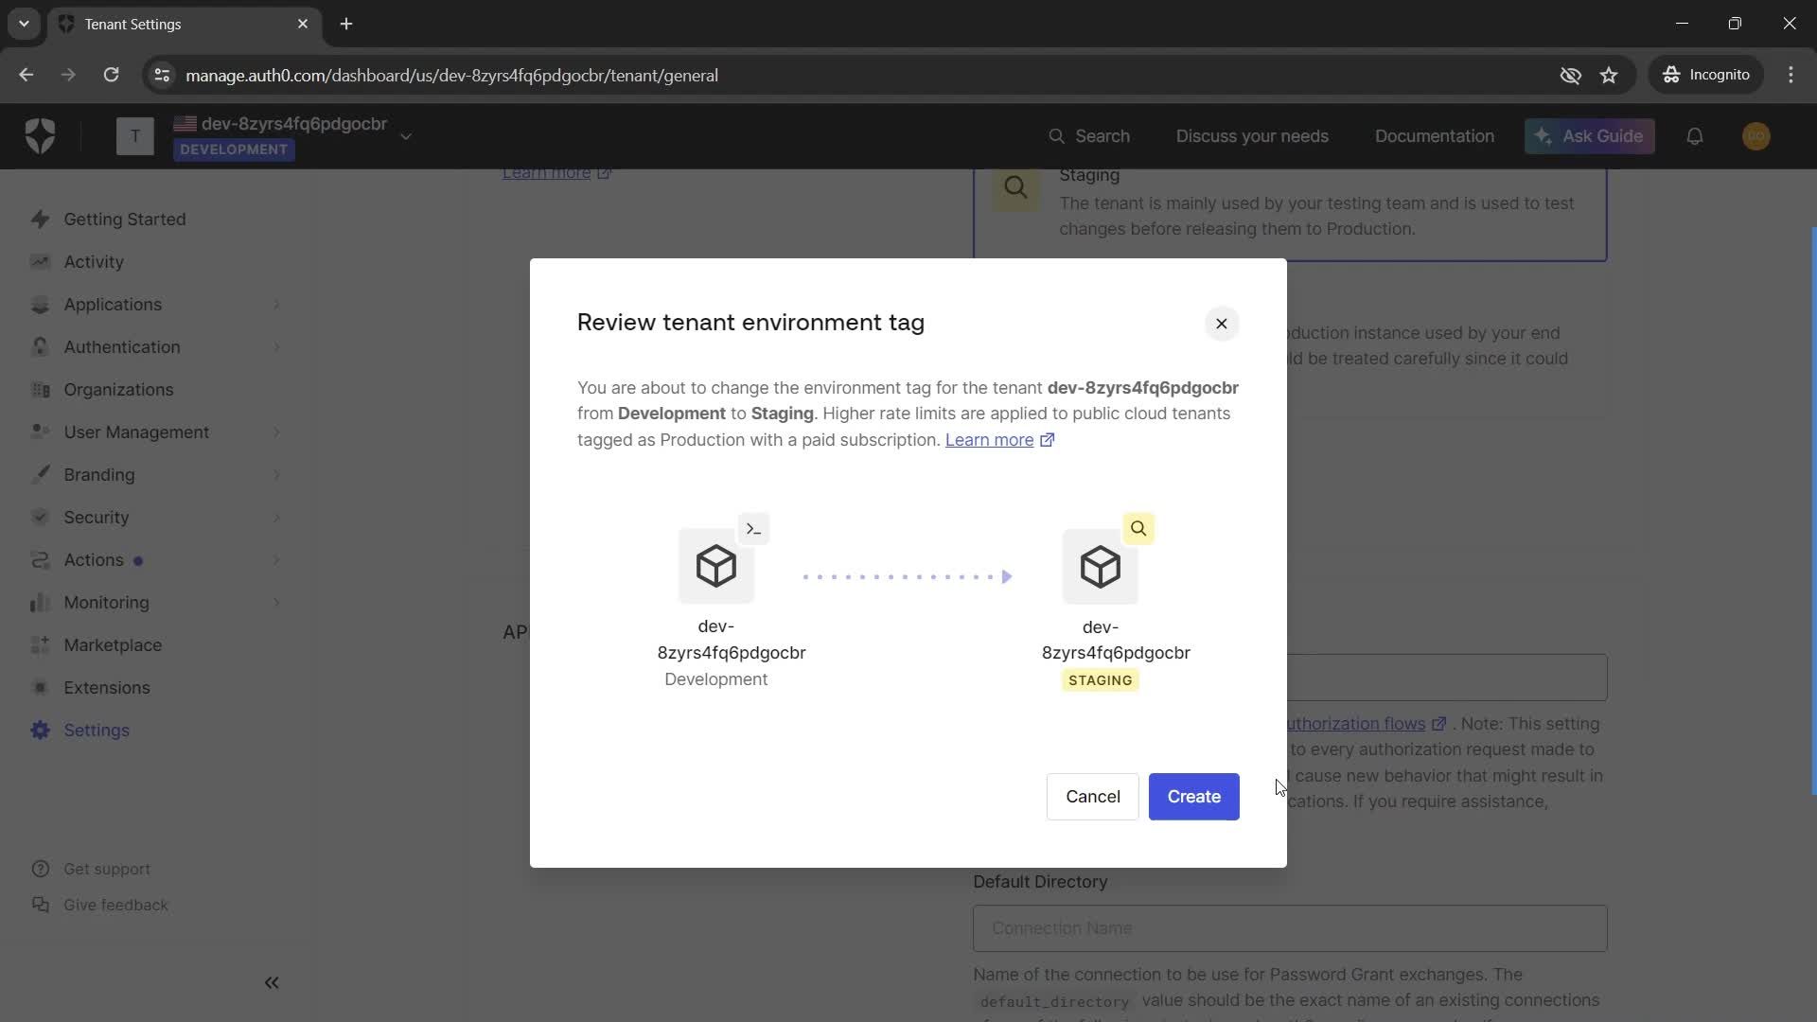Click the Applications sidebar icon
This screenshot has width=1817, height=1022.
click(40, 305)
